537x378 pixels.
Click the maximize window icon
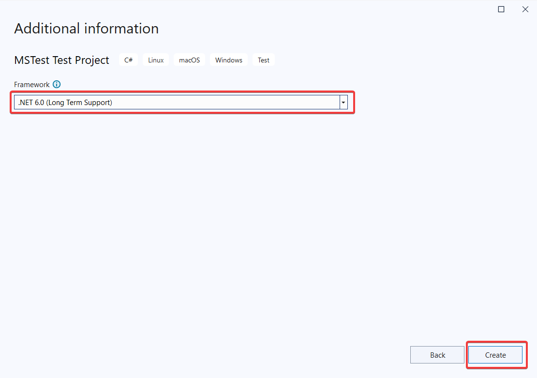tap(501, 9)
